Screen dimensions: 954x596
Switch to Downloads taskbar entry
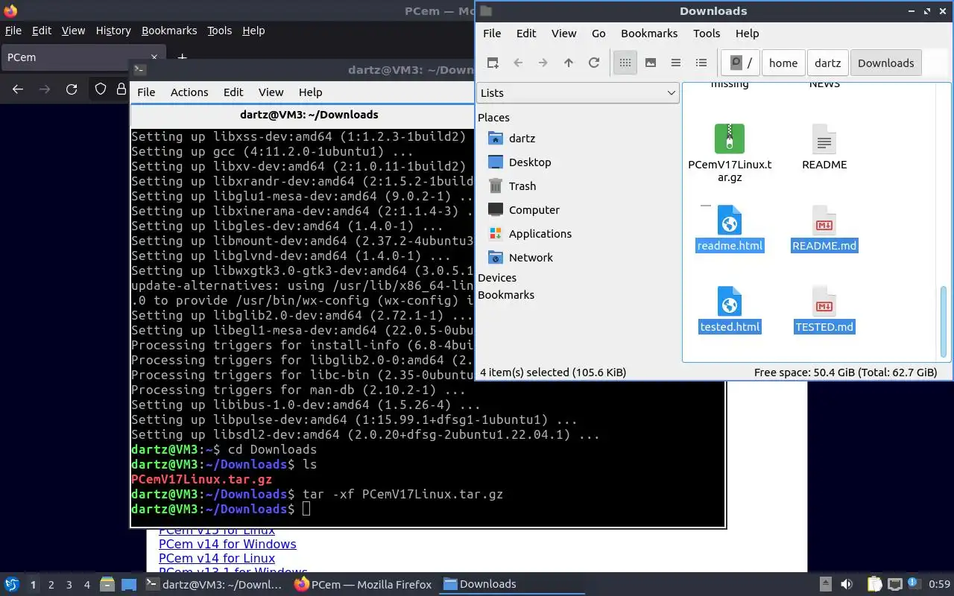(x=513, y=585)
